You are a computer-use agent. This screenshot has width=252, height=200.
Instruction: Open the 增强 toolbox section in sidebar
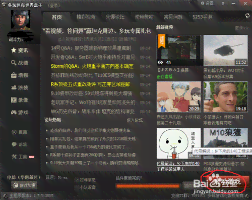pyautogui.click(x=20, y=75)
